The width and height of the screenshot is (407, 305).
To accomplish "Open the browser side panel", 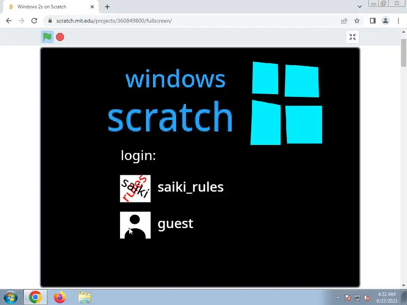I will pyautogui.click(x=373, y=21).
